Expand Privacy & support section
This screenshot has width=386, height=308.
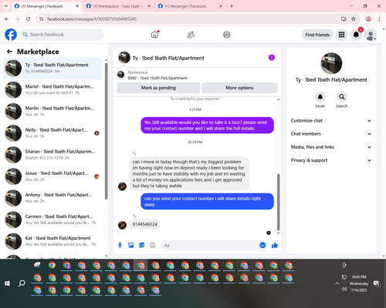point(331,160)
